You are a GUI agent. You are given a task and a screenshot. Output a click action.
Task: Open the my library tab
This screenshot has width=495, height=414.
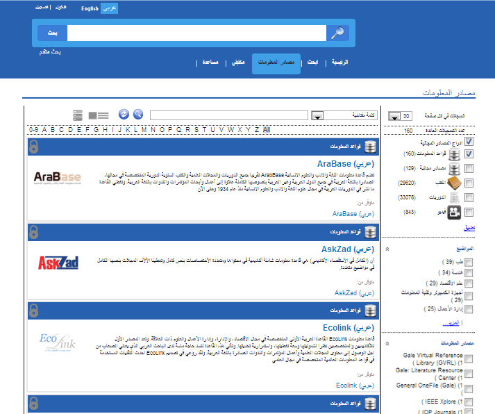click(238, 63)
